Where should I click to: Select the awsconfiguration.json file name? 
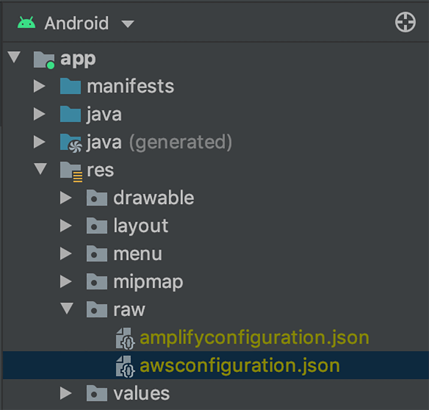[240, 366]
